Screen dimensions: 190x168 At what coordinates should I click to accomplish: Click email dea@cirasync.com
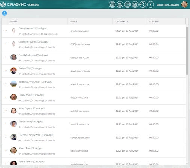tap(80, 57)
